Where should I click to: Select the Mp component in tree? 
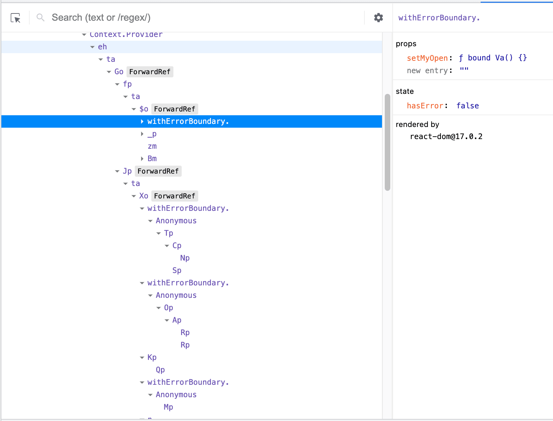[x=168, y=407]
